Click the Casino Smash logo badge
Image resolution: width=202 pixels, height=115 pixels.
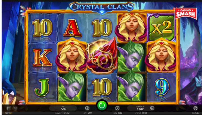(186, 13)
